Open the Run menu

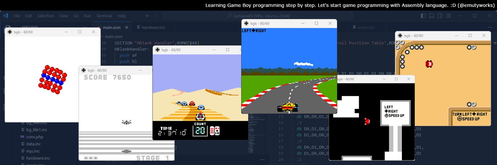(87, 16)
